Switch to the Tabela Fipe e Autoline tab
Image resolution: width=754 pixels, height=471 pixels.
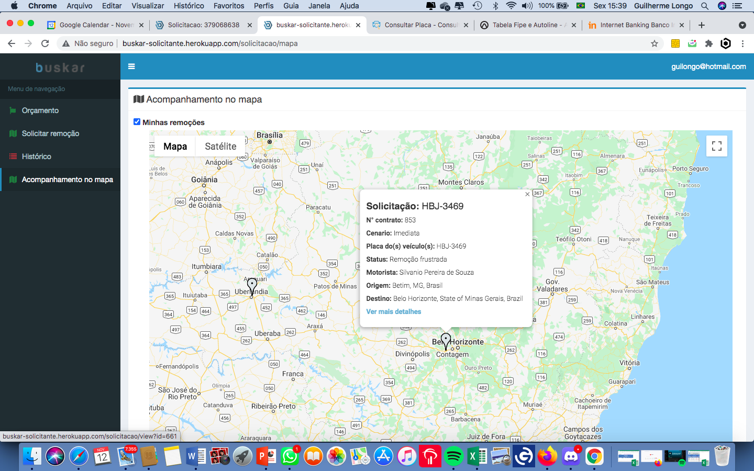tap(529, 25)
